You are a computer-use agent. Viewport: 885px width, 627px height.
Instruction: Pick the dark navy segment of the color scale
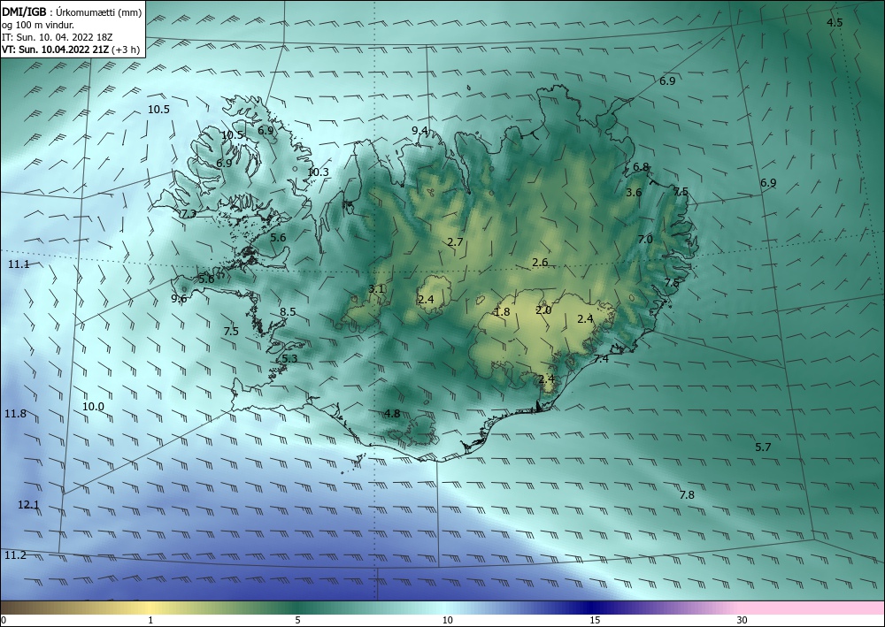589,608
